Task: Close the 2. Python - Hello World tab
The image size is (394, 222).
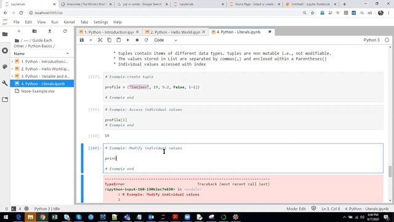Action: (204, 32)
